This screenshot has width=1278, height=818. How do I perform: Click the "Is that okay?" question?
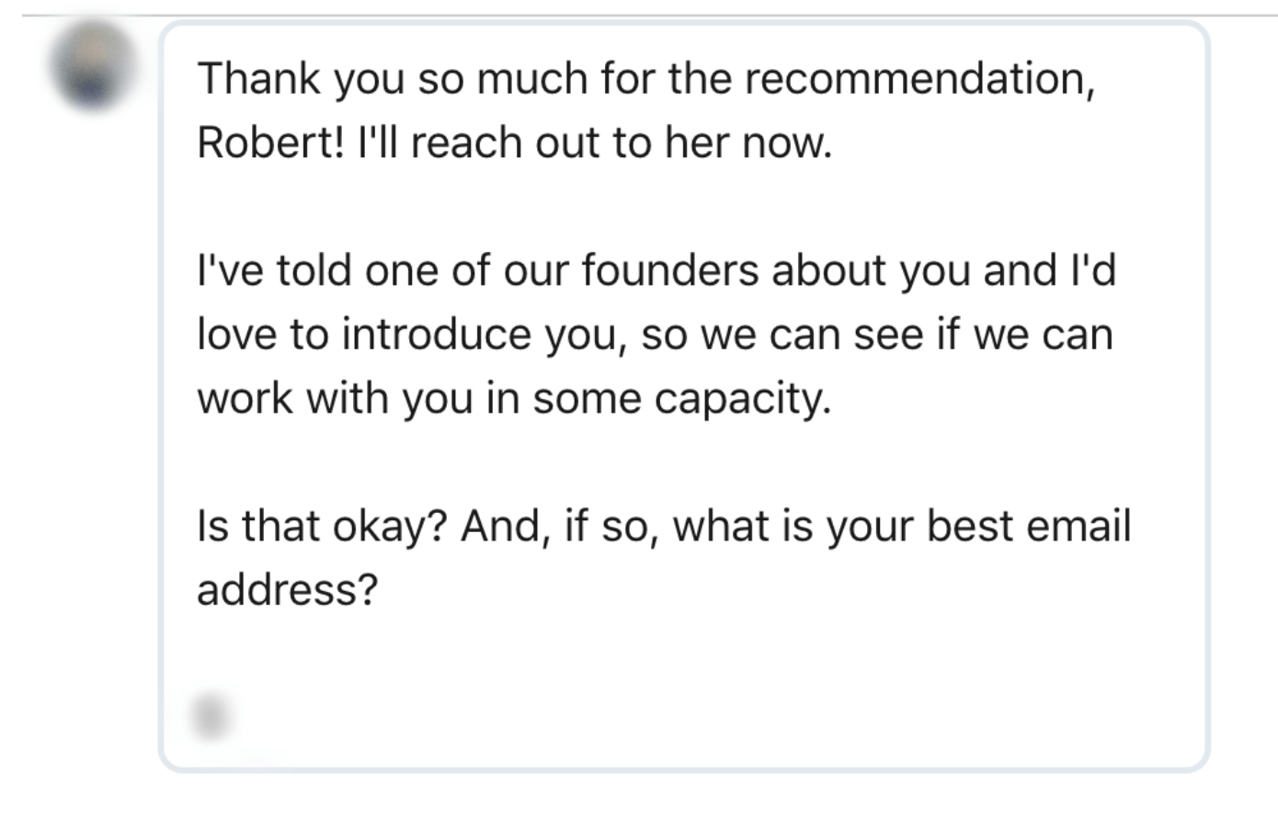[x=322, y=527]
